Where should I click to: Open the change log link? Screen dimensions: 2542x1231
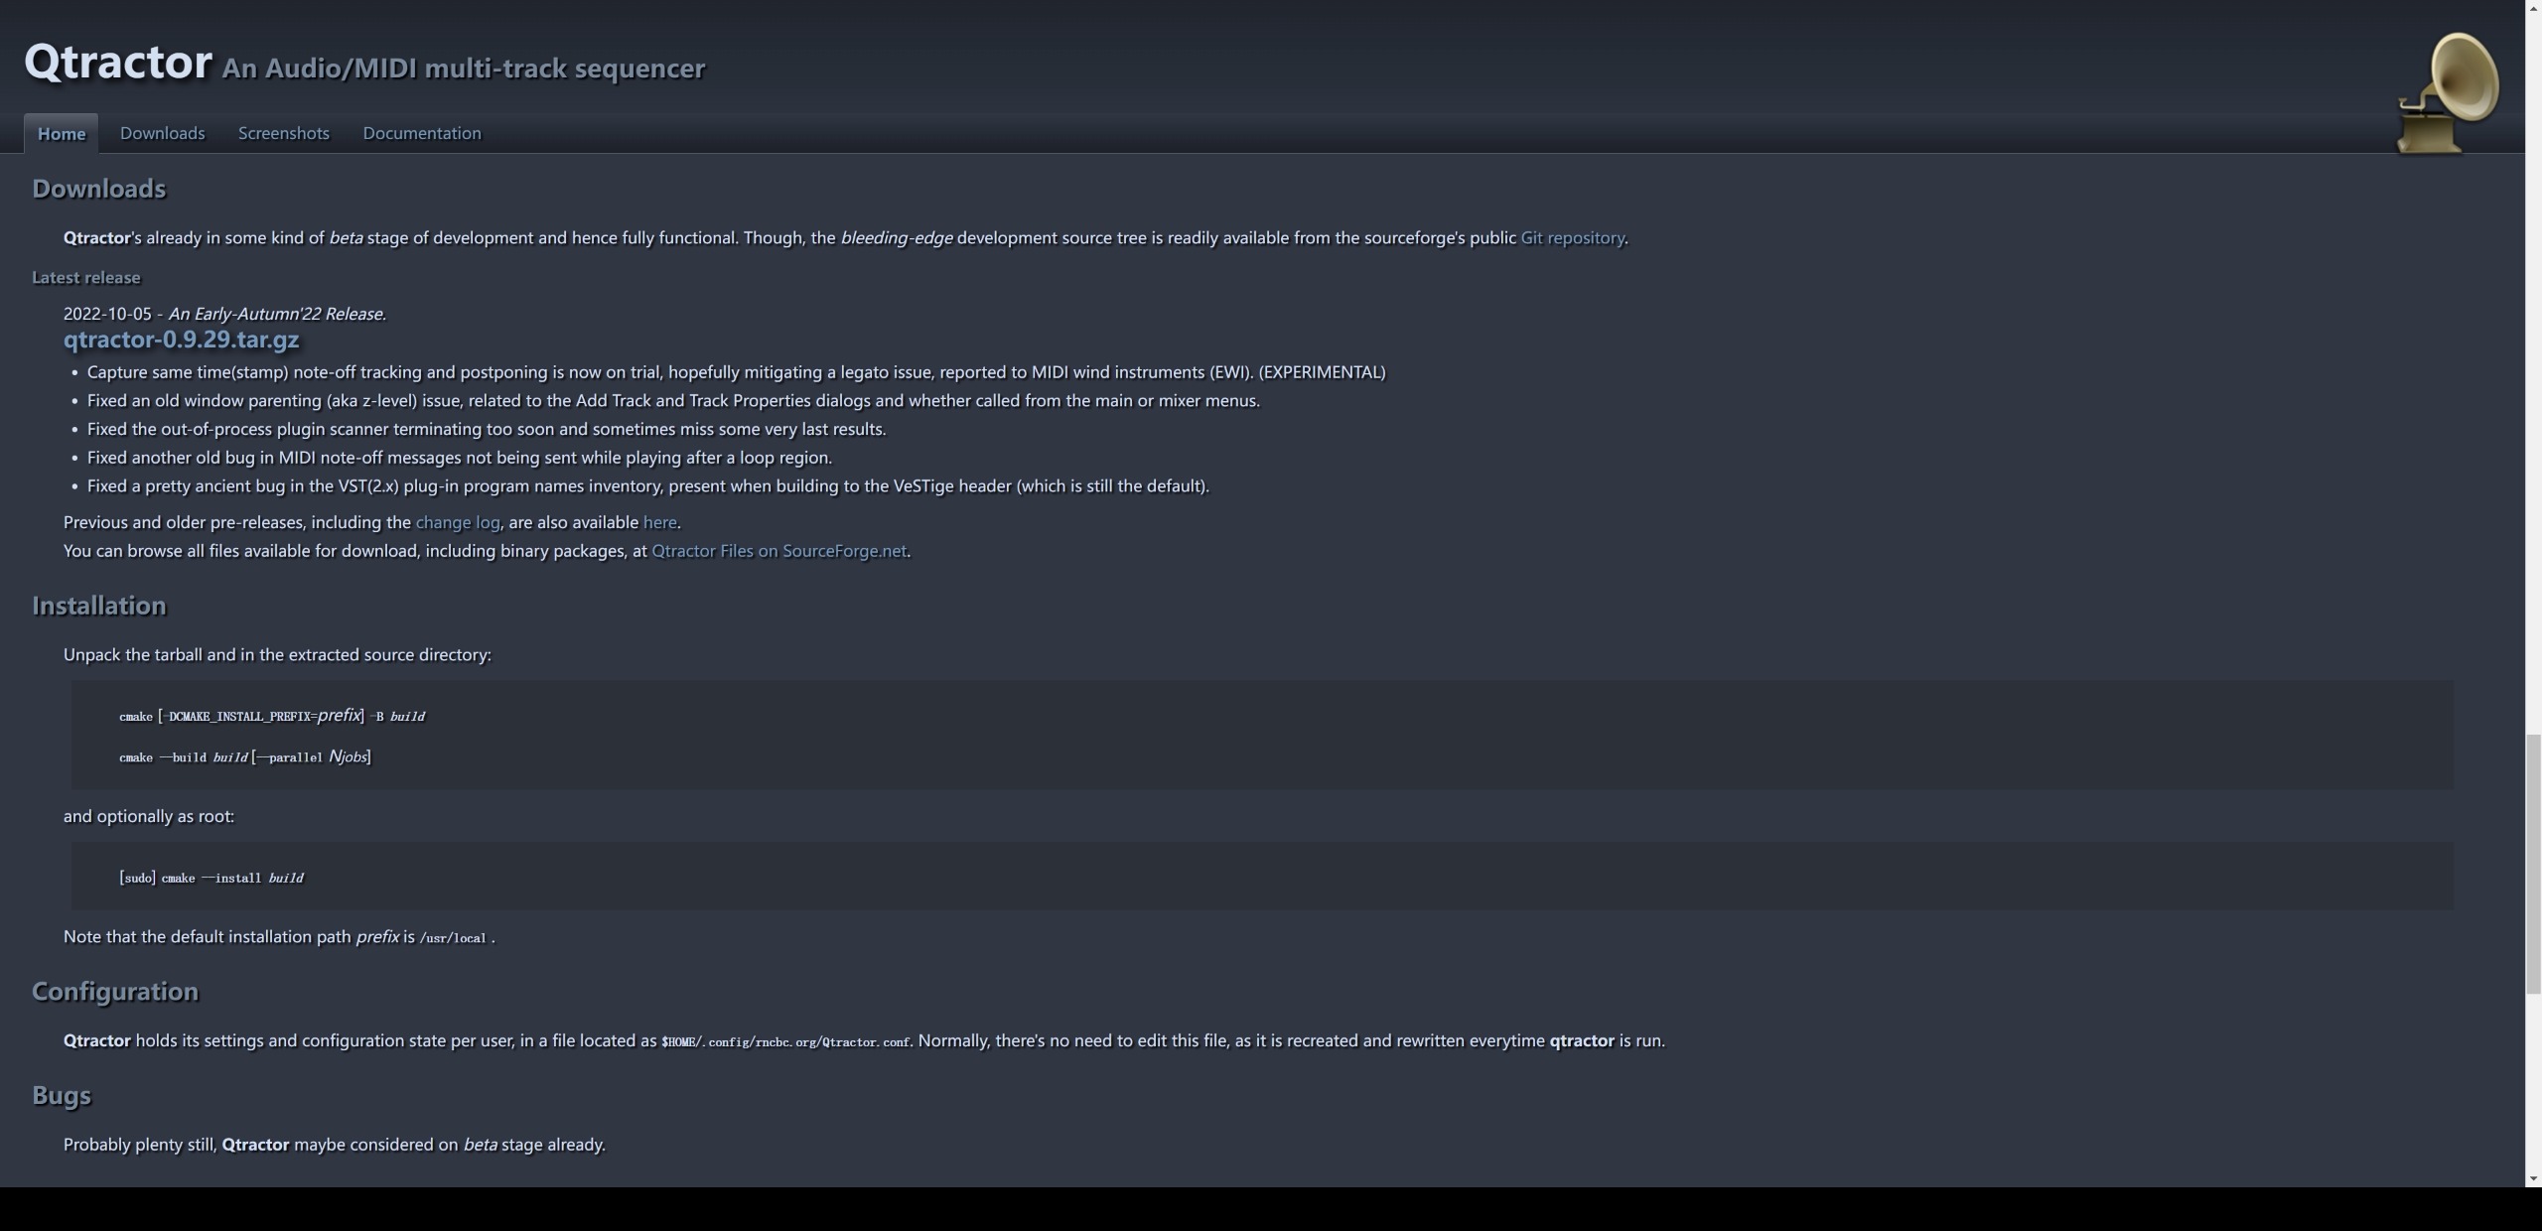tap(457, 522)
